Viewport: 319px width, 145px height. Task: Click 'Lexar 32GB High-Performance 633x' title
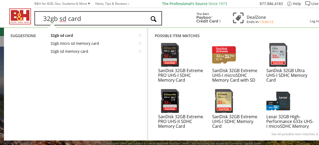tap(290, 121)
